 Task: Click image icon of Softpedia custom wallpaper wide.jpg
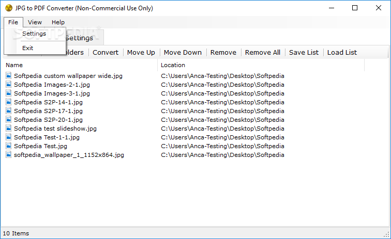coord(9,75)
